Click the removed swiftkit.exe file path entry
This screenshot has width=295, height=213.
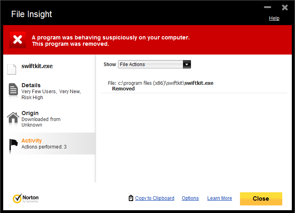[165, 83]
